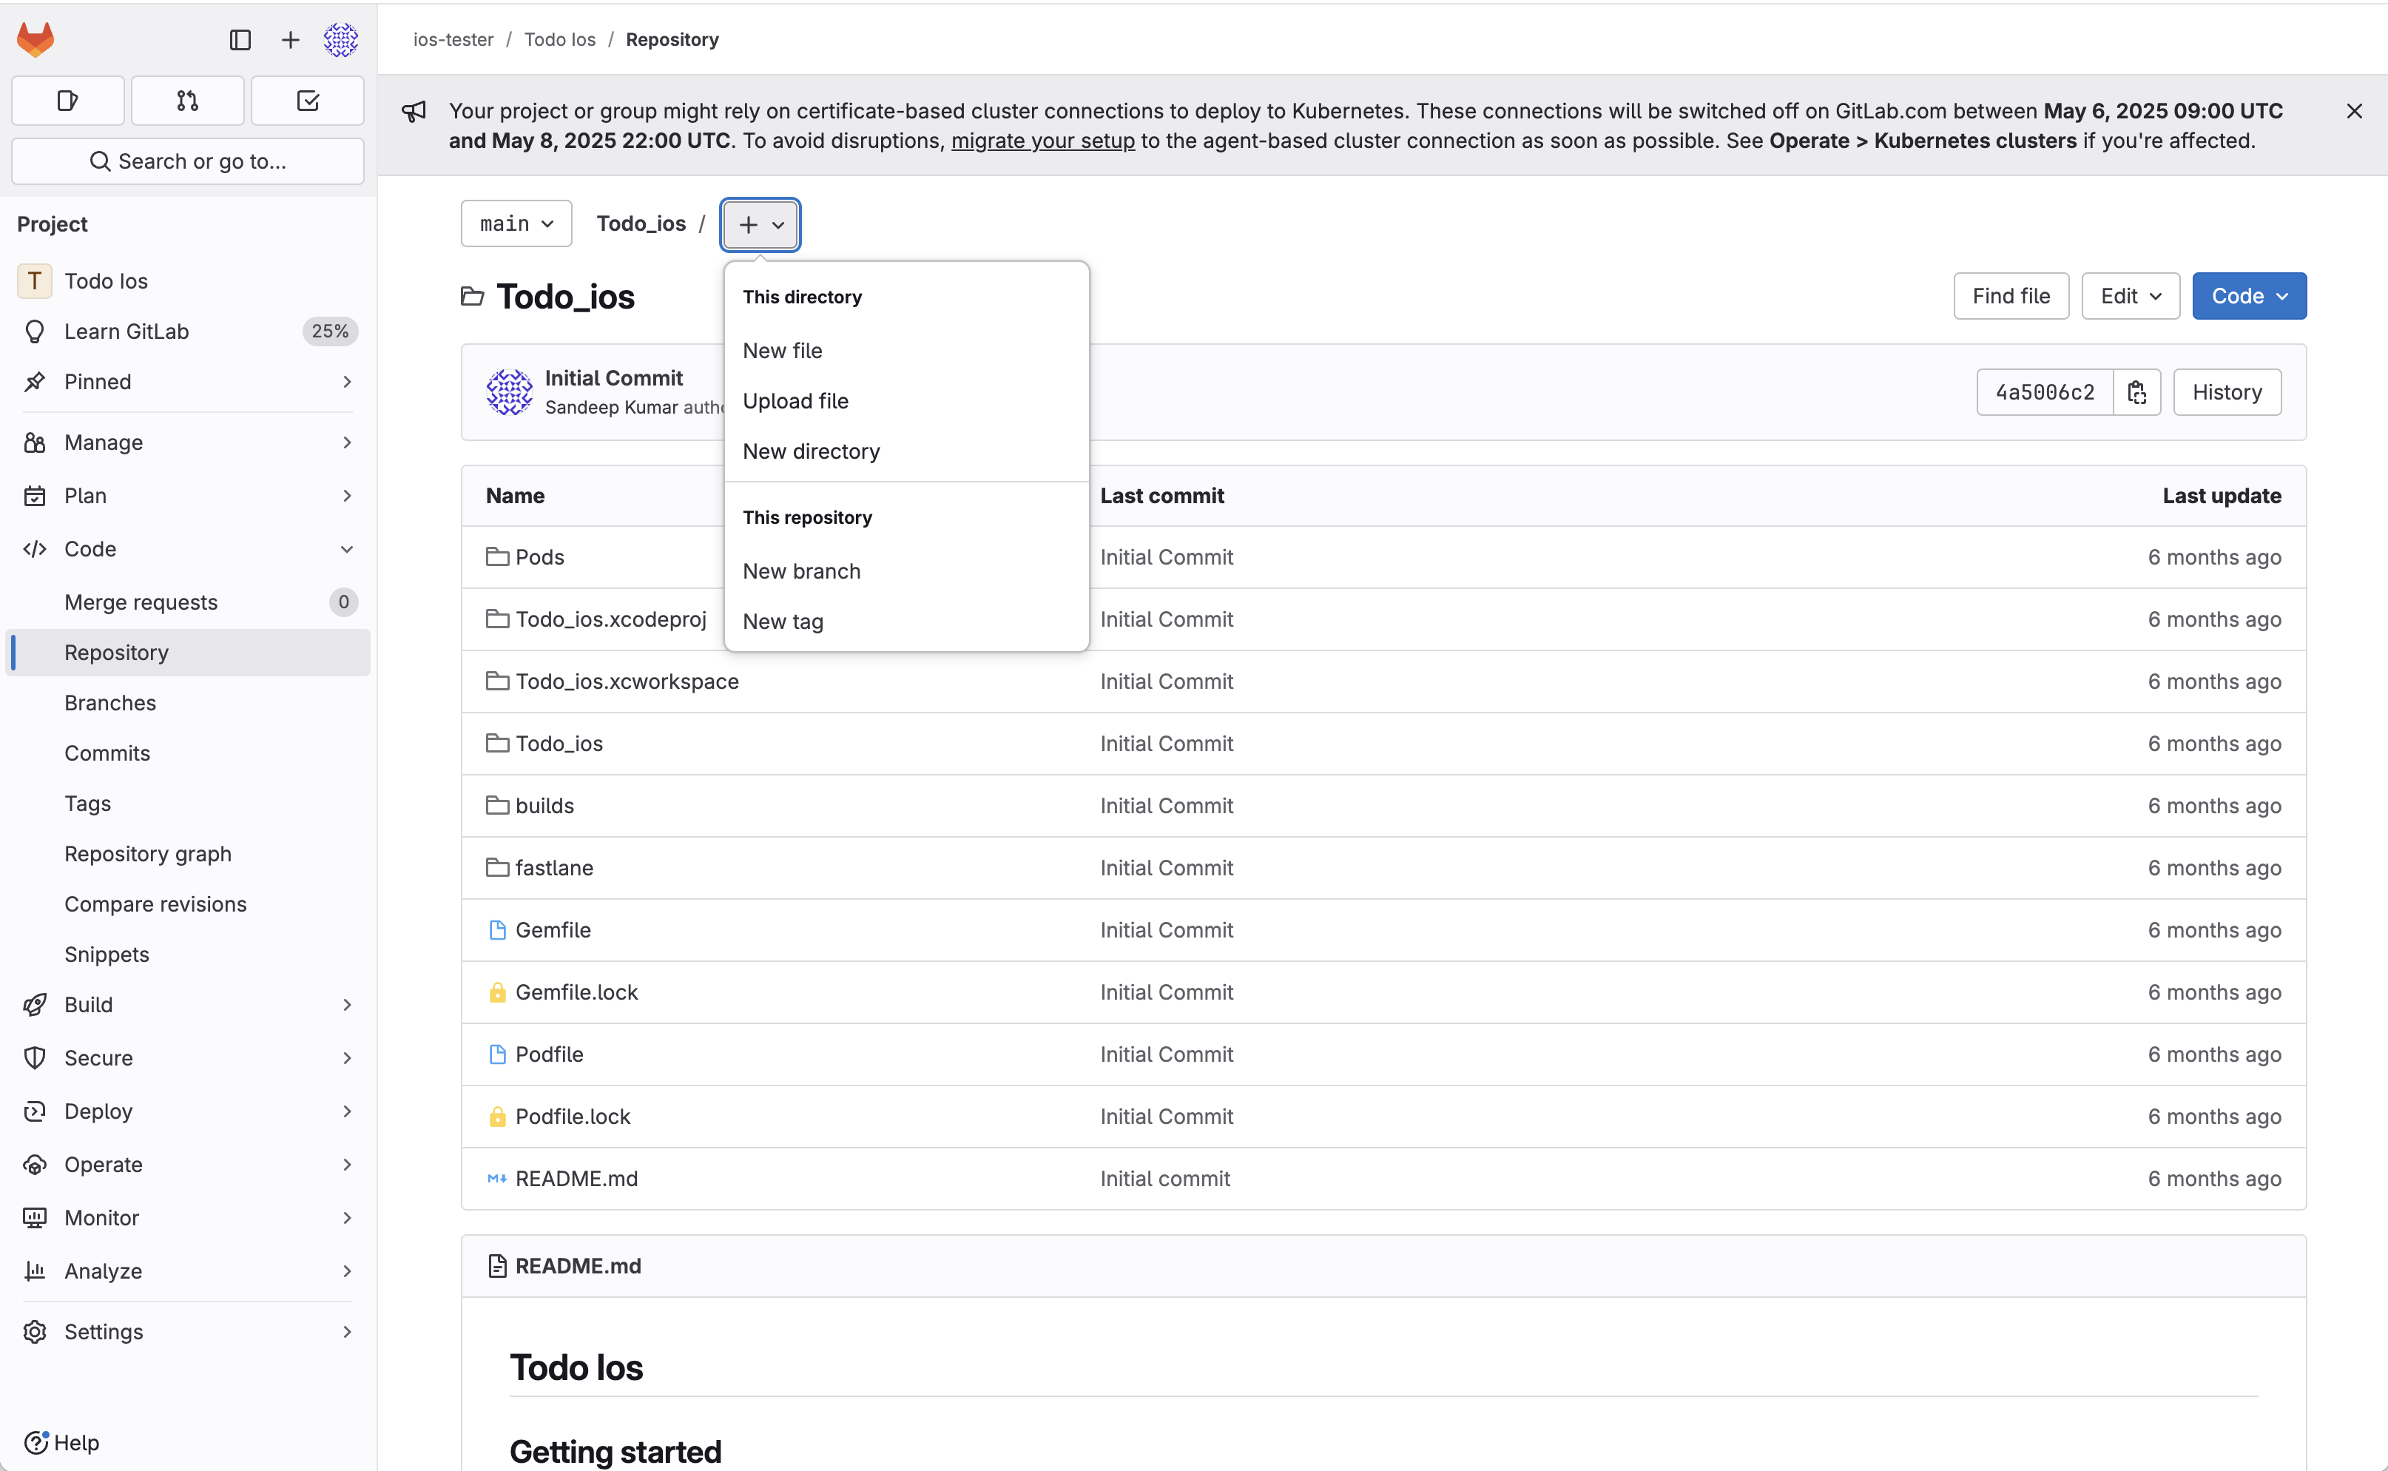
Task: Open Commits in the sidebar
Action: click(188, 753)
